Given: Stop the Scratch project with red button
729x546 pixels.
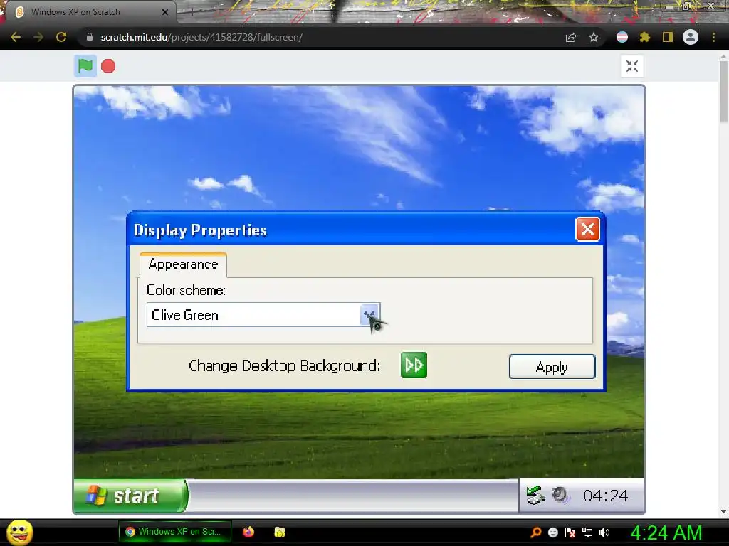Looking at the screenshot, I should (x=108, y=66).
